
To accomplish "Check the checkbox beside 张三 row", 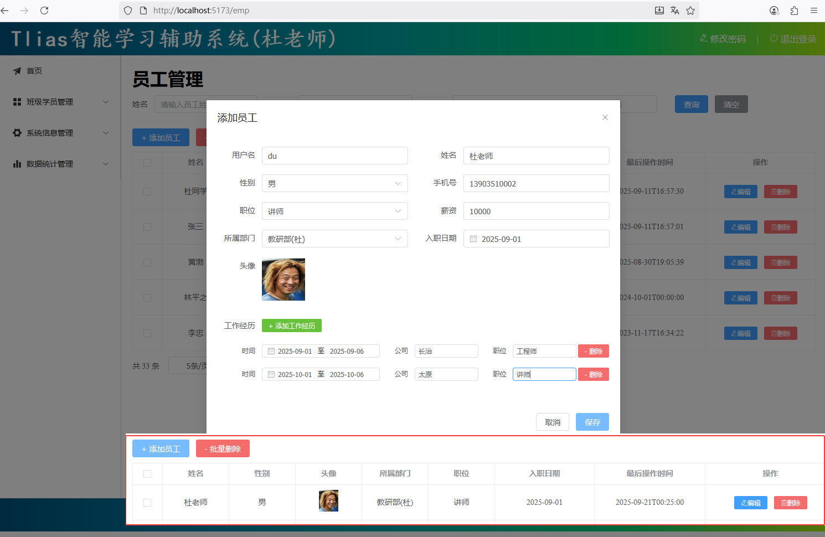I will tap(147, 227).
